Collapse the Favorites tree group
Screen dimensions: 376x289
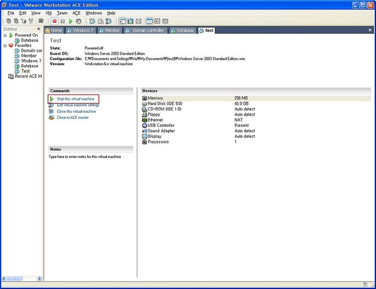point(5,45)
